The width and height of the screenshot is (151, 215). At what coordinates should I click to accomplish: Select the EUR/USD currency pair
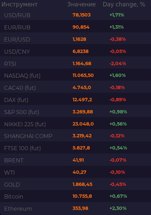pos(76,39)
